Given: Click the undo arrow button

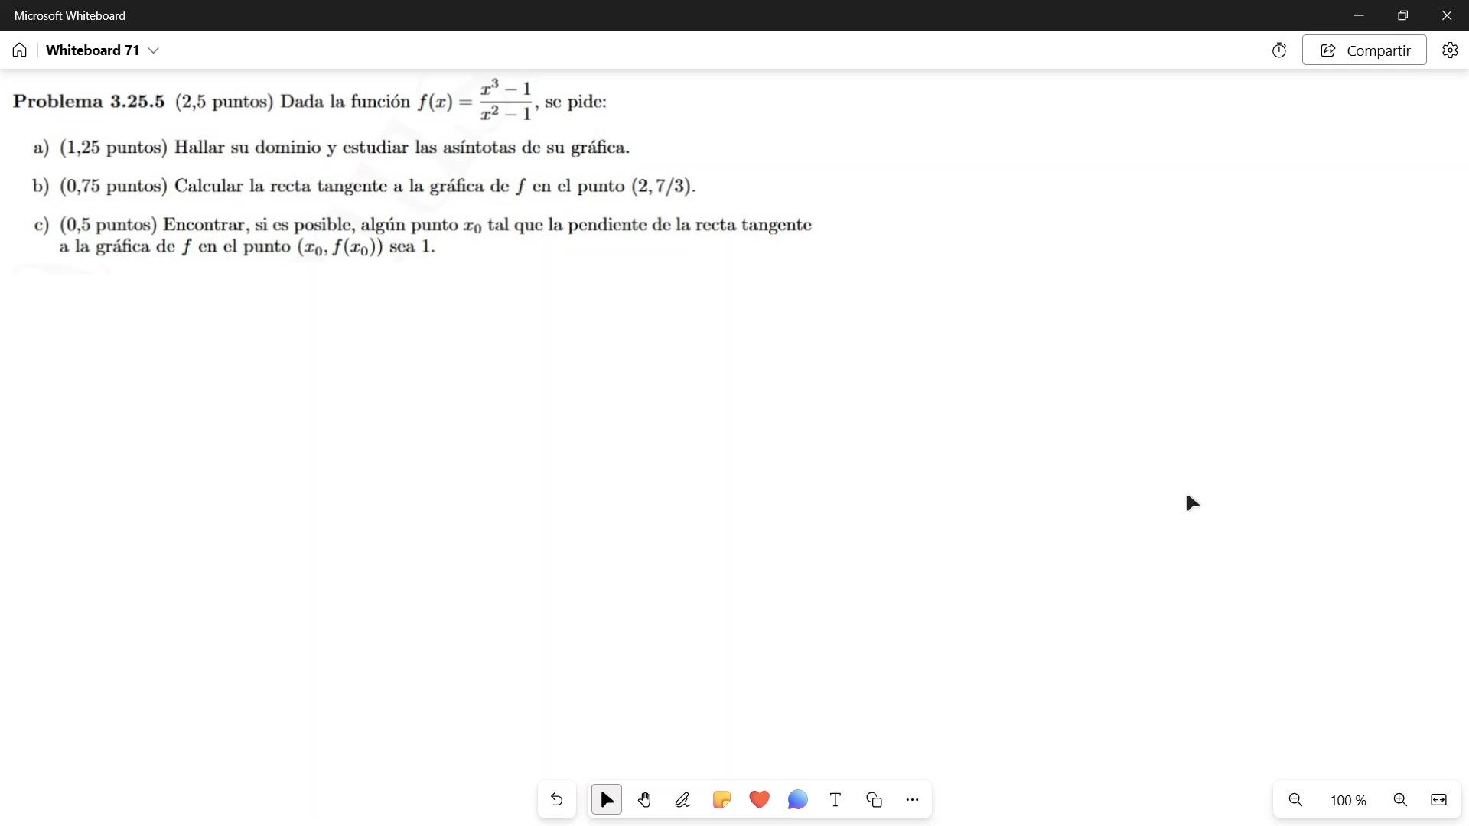Looking at the screenshot, I should coord(556,800).
